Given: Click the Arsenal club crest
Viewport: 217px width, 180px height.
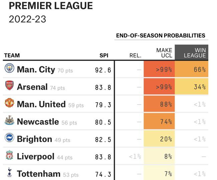Looking at the screenshot, I should coord(9,86).
